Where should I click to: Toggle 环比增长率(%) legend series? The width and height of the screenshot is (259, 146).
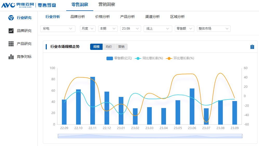180,58
